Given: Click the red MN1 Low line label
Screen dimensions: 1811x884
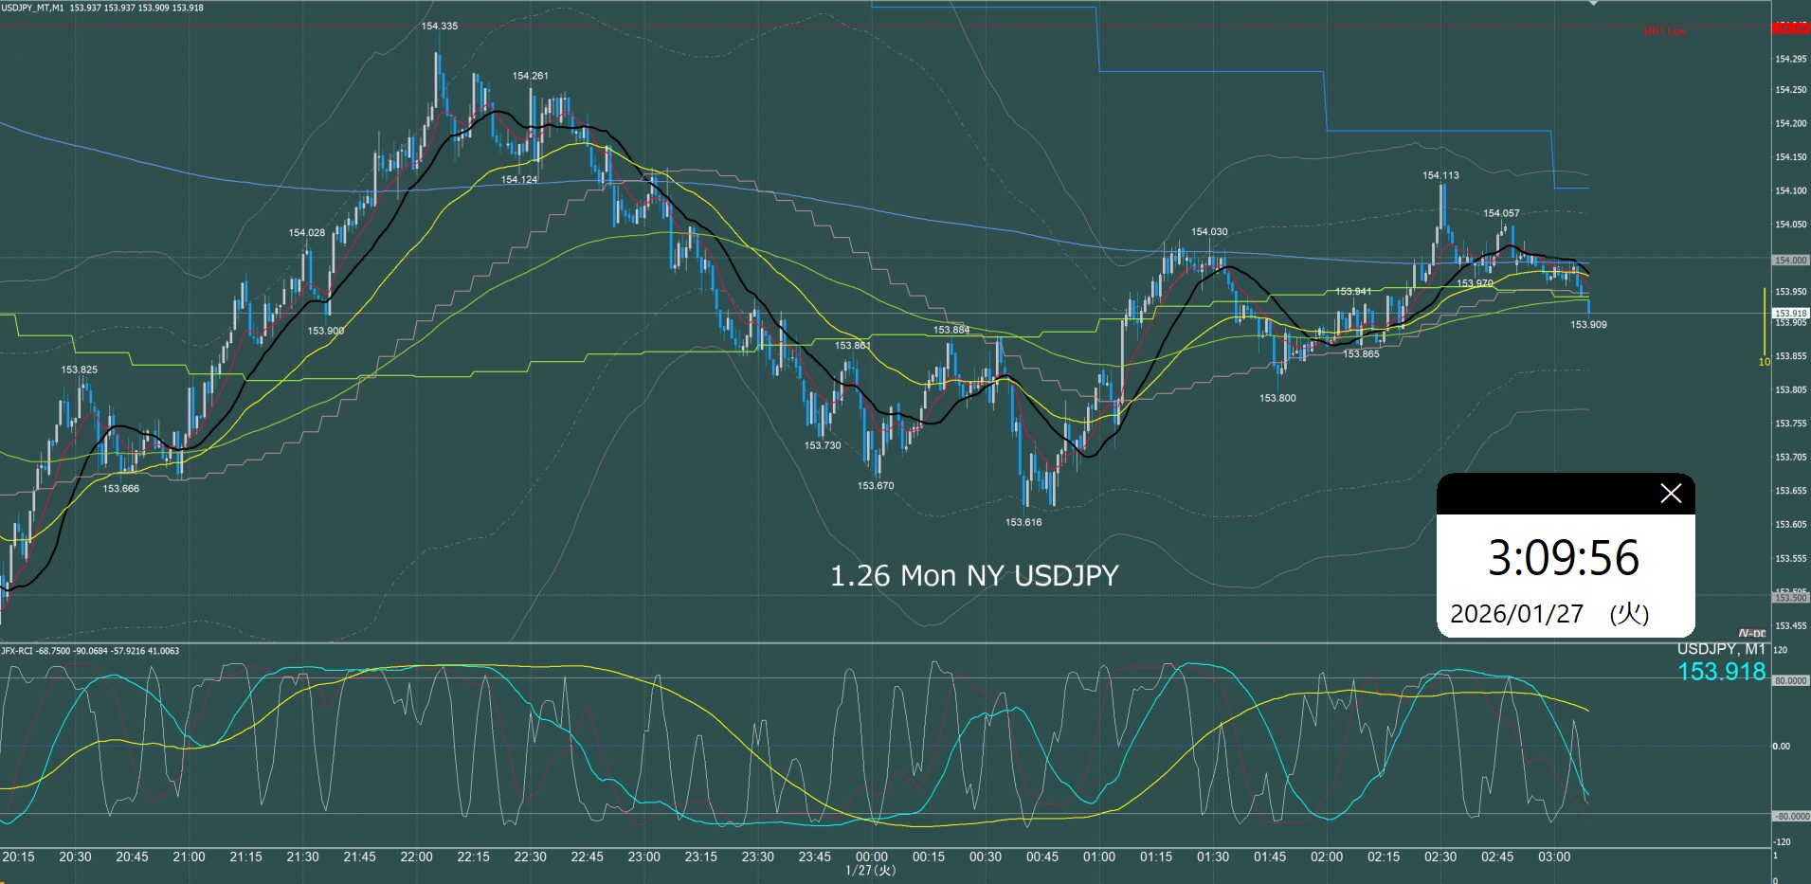Looking at the screenshot, I should pos(1664,32).
